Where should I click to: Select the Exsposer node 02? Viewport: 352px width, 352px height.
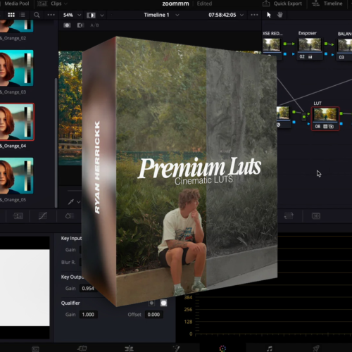310,49
